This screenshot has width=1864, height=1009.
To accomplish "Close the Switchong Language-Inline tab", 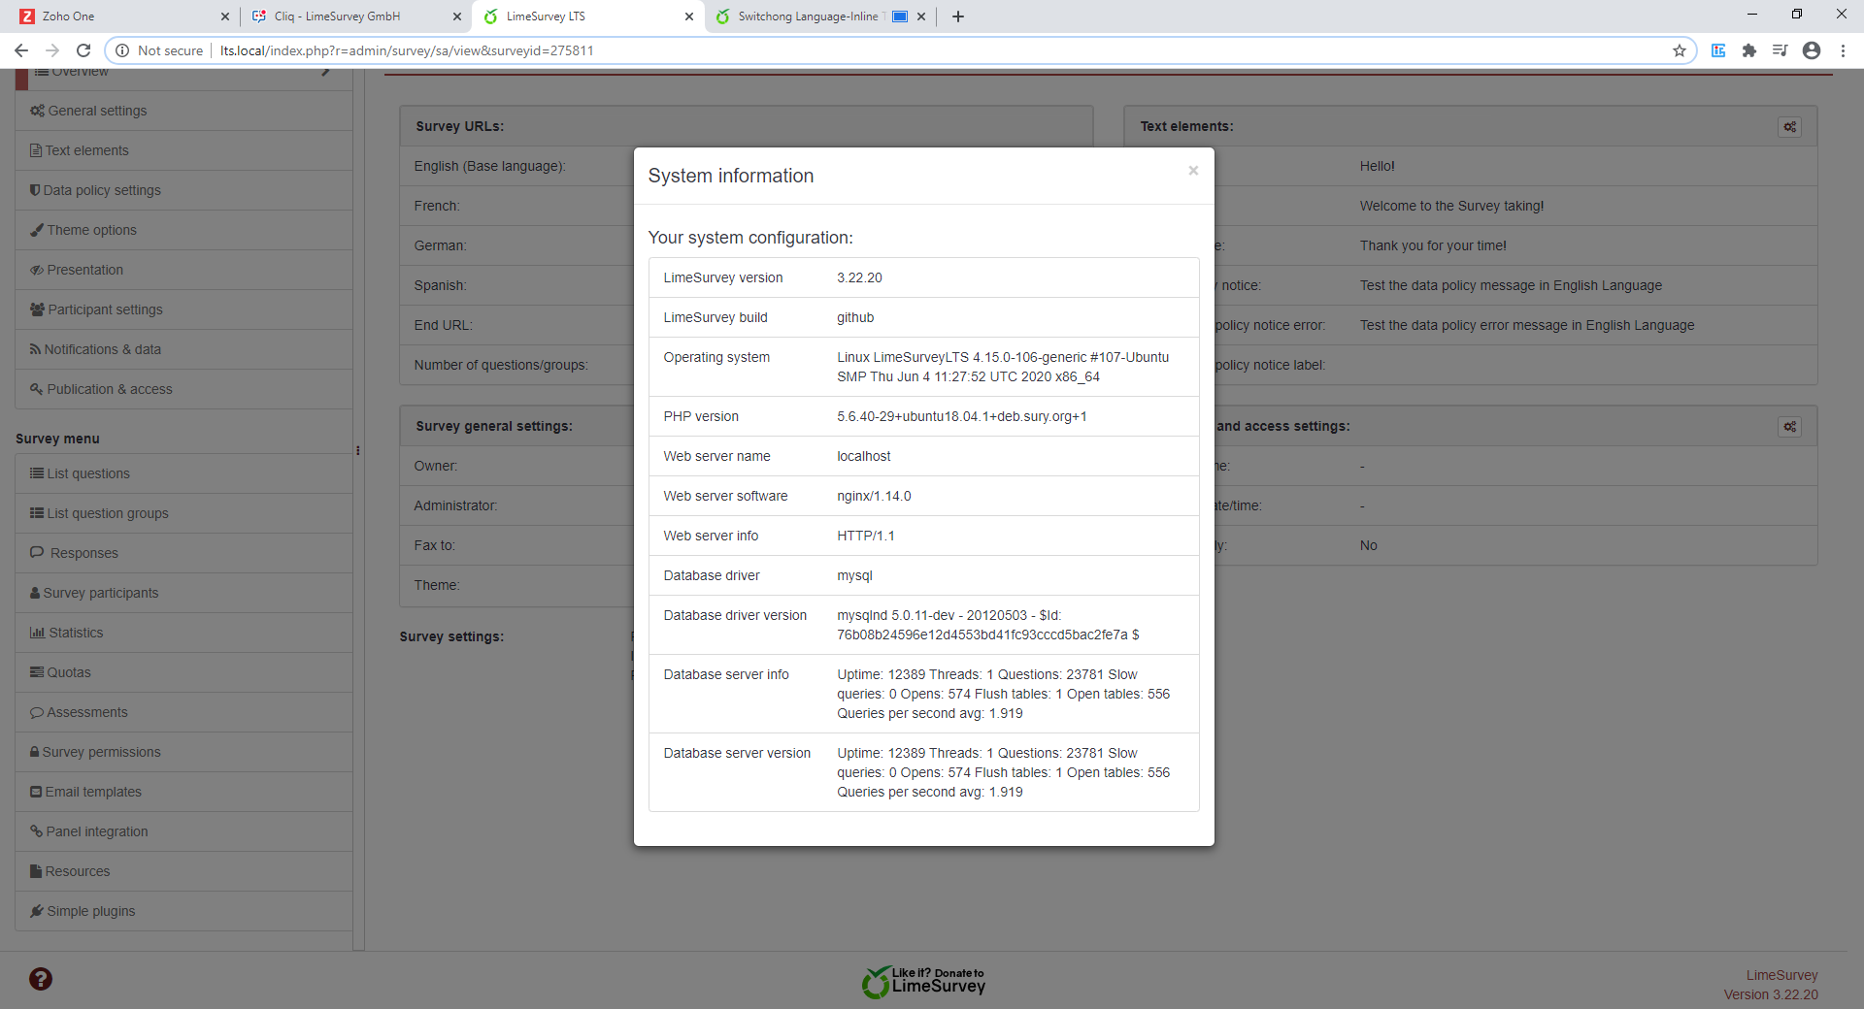I will coord(921,16).
